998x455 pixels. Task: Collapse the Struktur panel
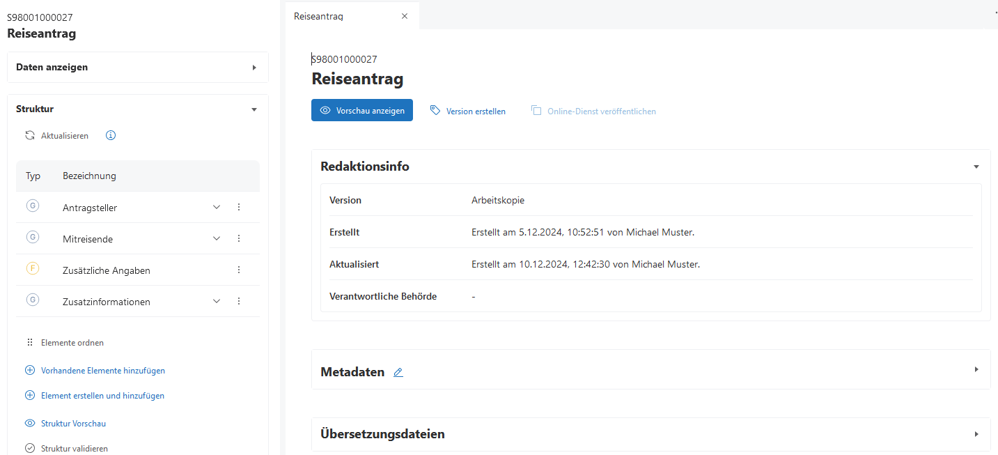pyautogui.click(x=254, y=109)
